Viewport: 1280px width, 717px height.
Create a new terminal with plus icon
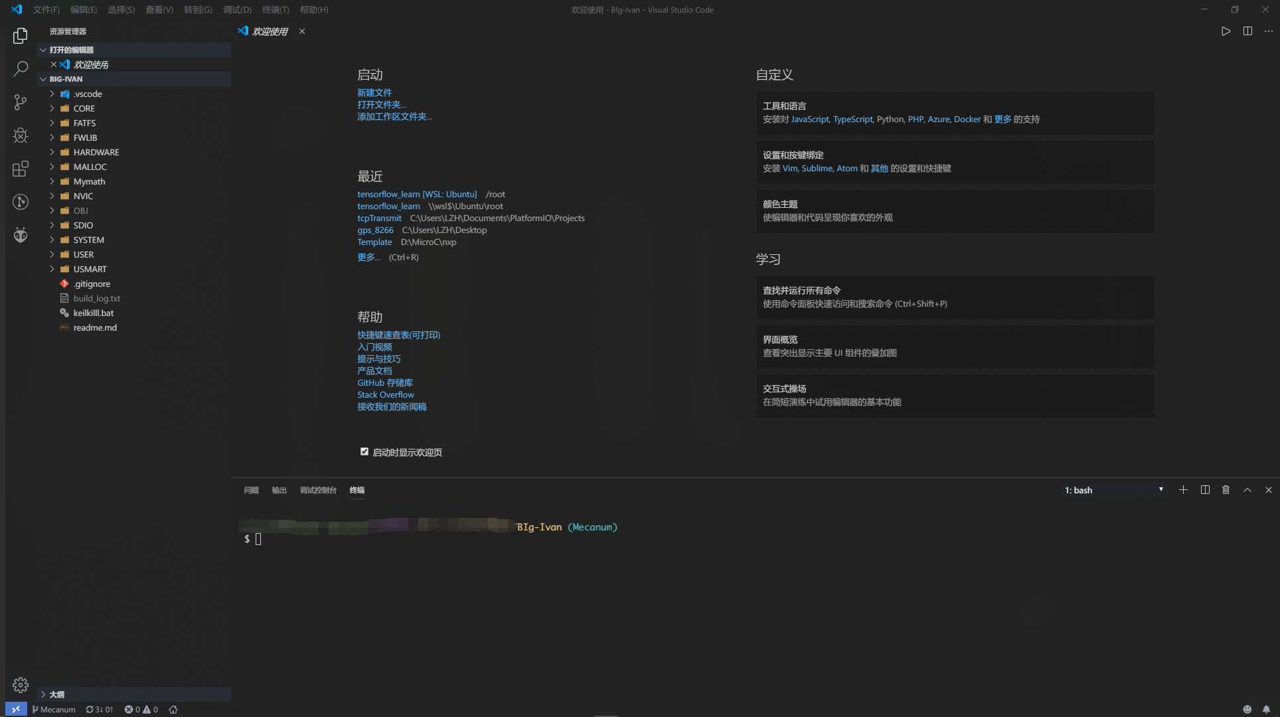tap(1183, 490)
